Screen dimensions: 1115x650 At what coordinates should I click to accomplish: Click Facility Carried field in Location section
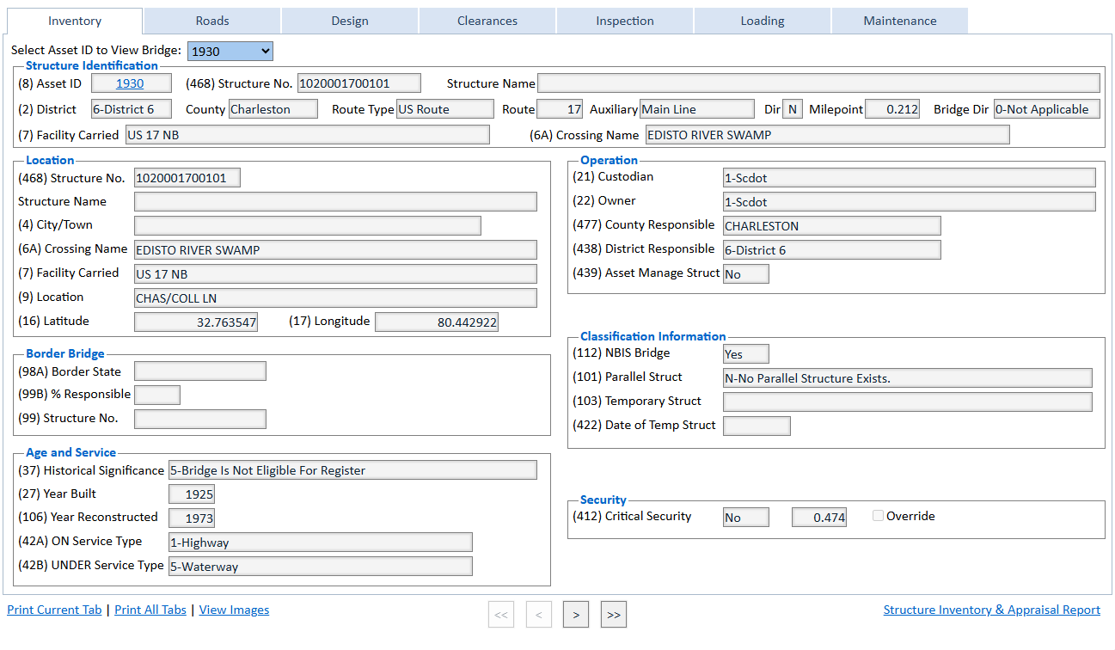[x=335, y=273]
